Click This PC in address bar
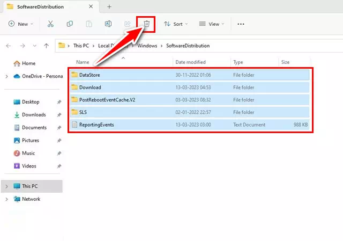The width and height of the screenshot is (343, 241). (x=81, y=46)
